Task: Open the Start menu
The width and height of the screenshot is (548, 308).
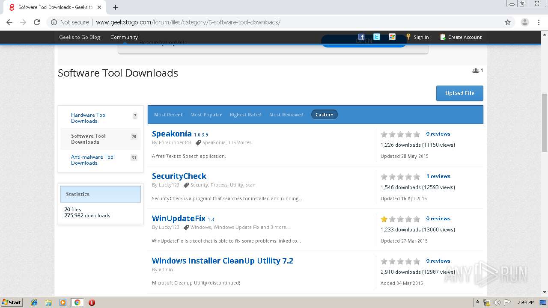Action: (x=12, y=302)
